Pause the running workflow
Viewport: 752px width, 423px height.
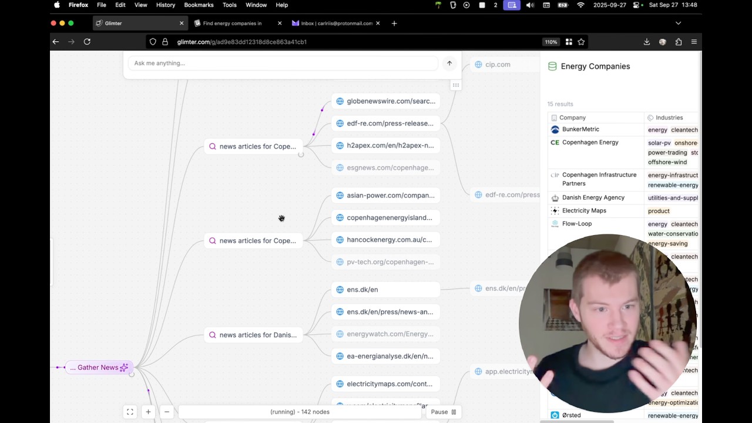[x=443, y=412]
